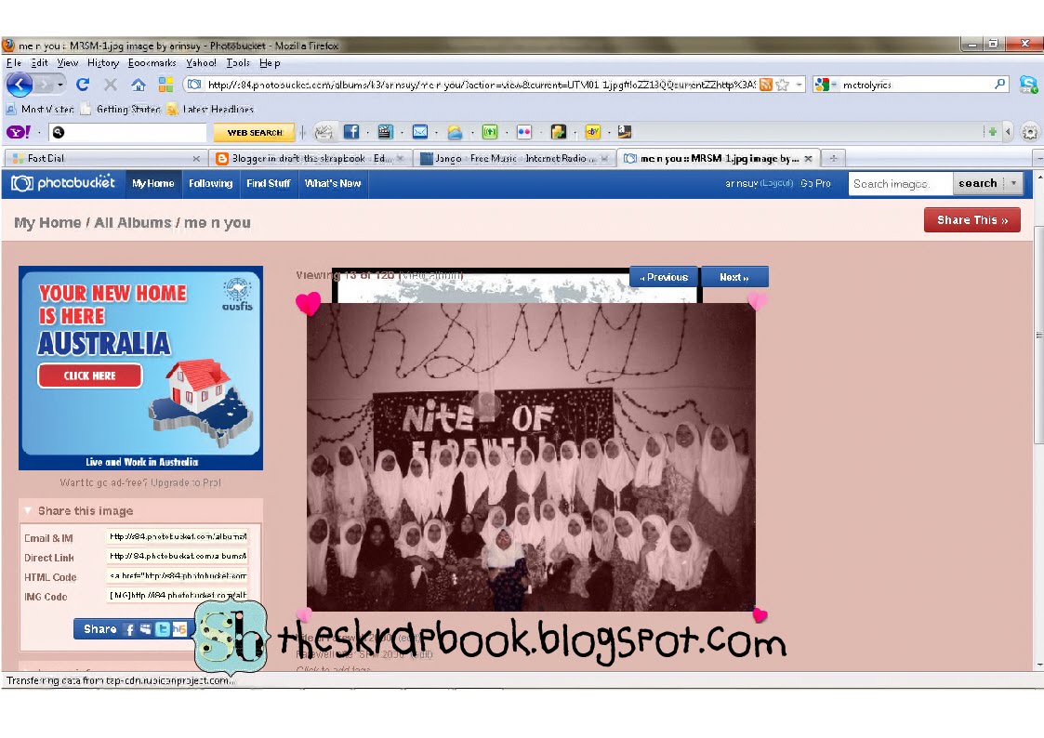Image resolution: width=1044 pixels, height=738 pixels.
Task: Open the Flickr toolbar icon
Action: point(524,132)
